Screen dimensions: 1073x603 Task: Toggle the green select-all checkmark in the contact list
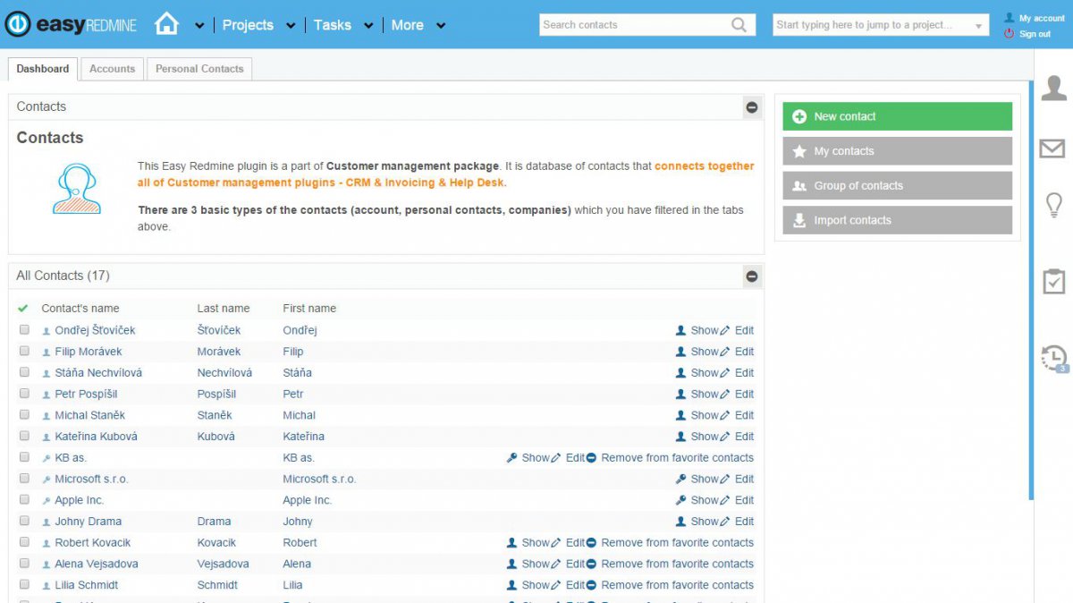pyautogui.click(x=24, y=308)
